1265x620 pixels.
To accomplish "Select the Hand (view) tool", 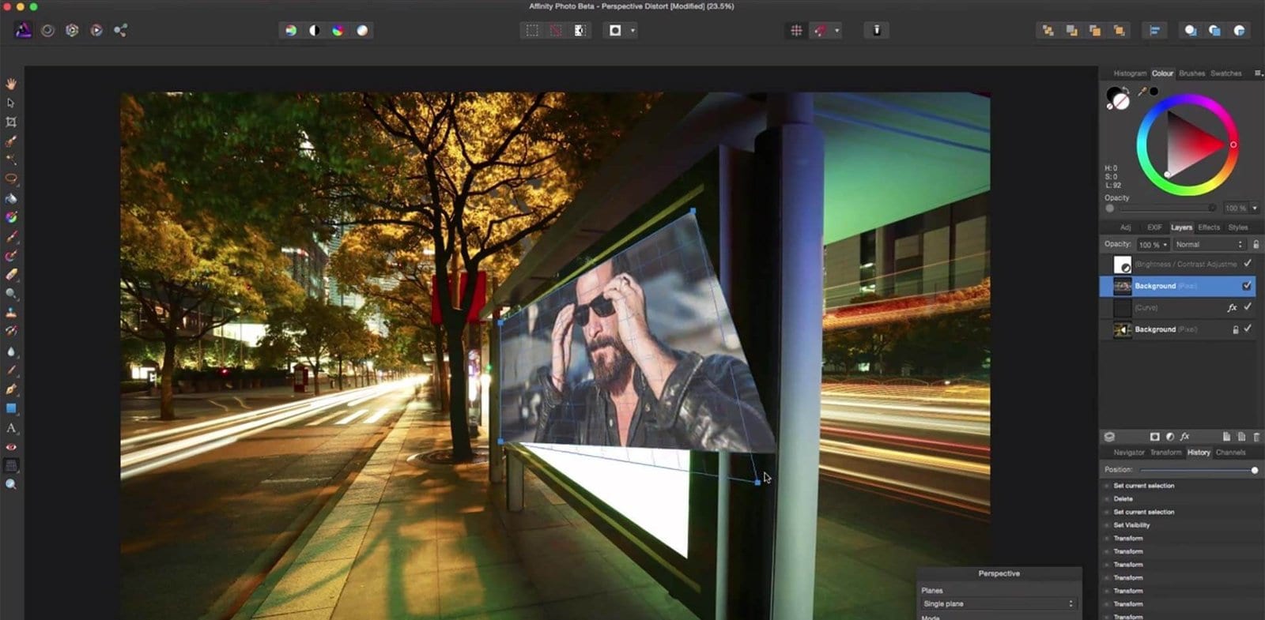I will 11,84.
